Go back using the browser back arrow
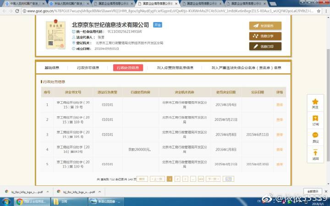330x206 pixels. pos(5,11)
